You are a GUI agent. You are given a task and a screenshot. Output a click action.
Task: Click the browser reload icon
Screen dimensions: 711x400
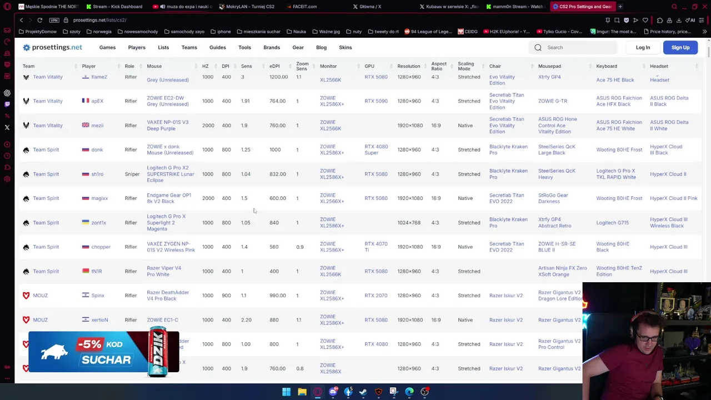[x=40, y=20]
